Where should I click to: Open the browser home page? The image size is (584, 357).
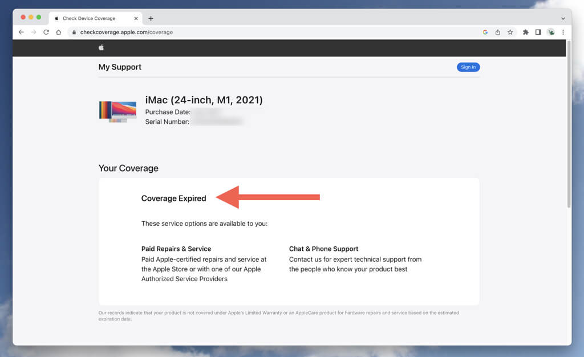click(59, 32)
